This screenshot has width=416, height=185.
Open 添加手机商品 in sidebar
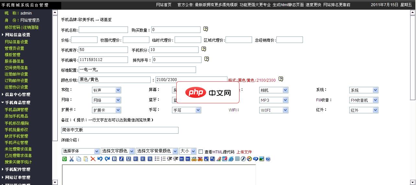click(16, 116)
